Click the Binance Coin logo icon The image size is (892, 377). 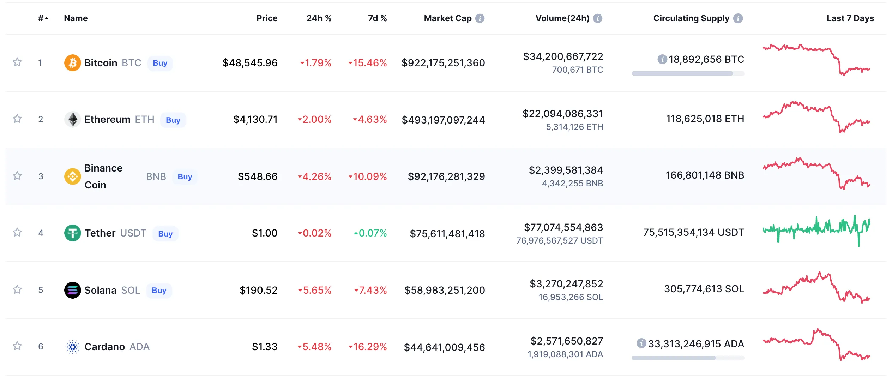[72, 176]
